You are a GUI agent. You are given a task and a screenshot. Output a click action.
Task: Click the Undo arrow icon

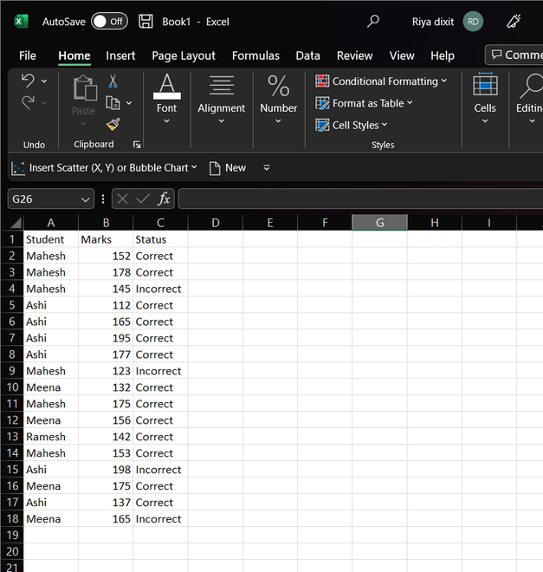(28, 81)
